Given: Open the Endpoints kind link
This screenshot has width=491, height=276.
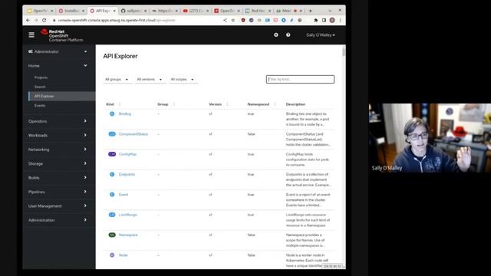Looking at the screenshot, I should (127, 174).
